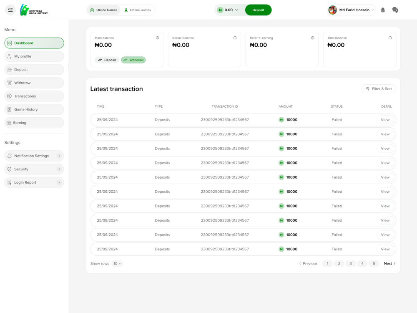The height and width of the screenshot is (313, 417).
Task: Show Bonus Balance info icon
Action: pos(235,38)
